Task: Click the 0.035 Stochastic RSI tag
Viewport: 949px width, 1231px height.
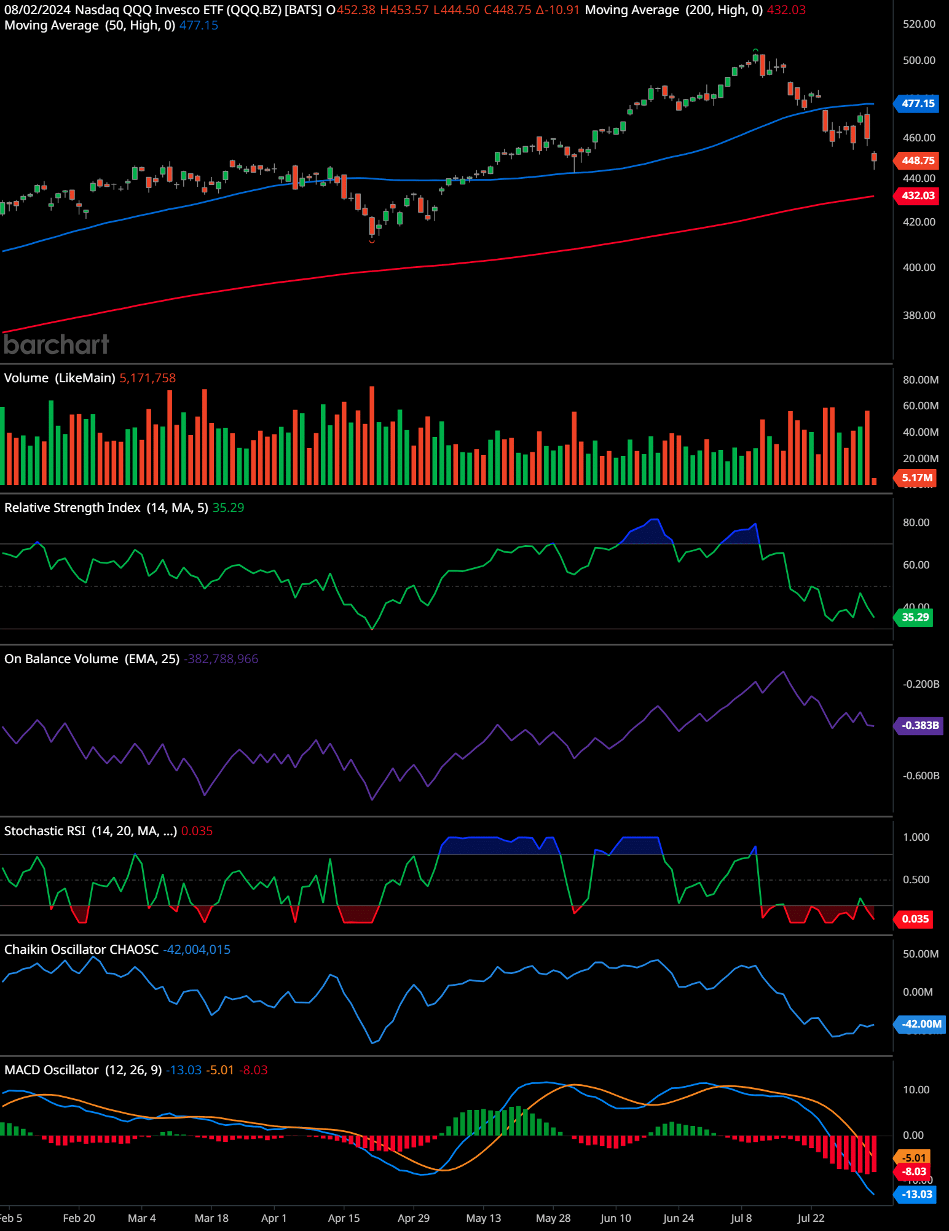Action: [x=914, y=919]
